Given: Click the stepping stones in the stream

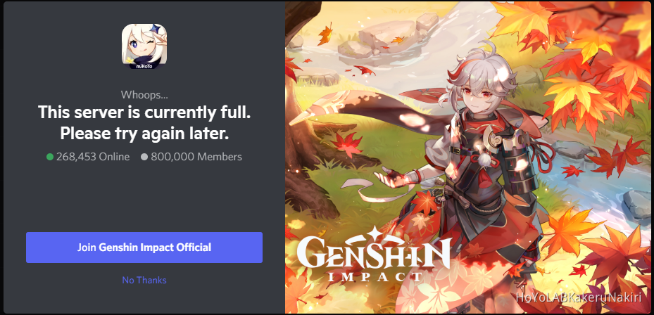Looking at the screenshot, I should pyautogui.click(x=384, y=37).
